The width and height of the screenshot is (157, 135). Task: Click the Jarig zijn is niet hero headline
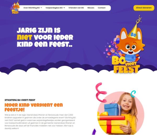pyautogui.click(x=45, y=37)
